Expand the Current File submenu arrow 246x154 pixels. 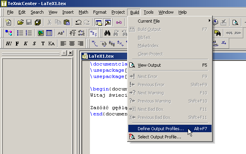click(209, 21)
